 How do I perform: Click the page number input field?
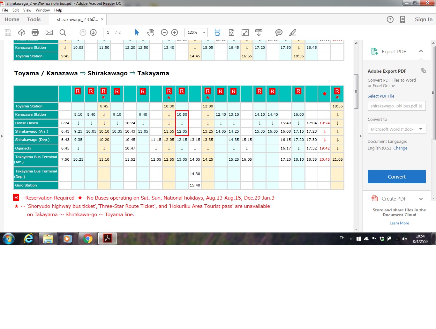click(108, 33)
